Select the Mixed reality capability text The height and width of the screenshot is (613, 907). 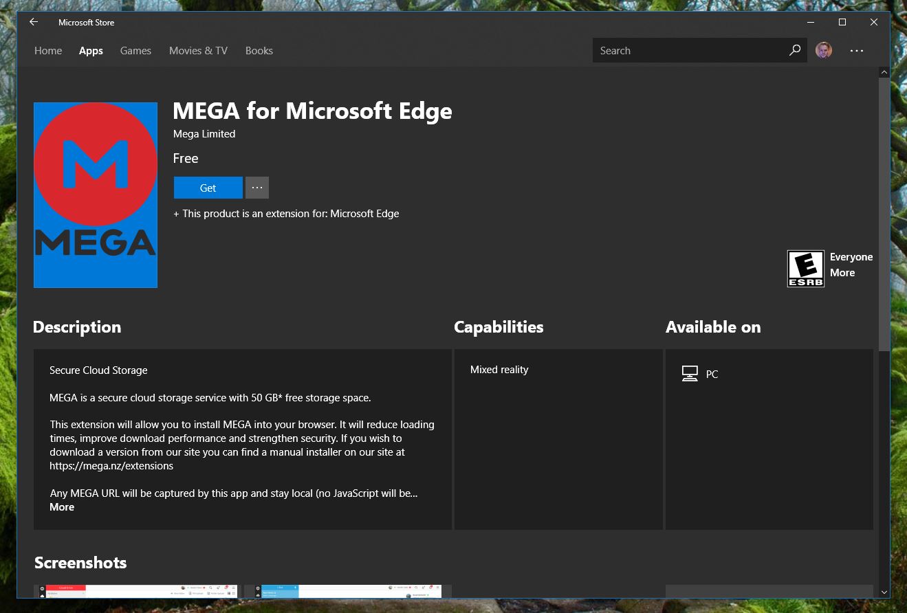click(x=499, y=370)
